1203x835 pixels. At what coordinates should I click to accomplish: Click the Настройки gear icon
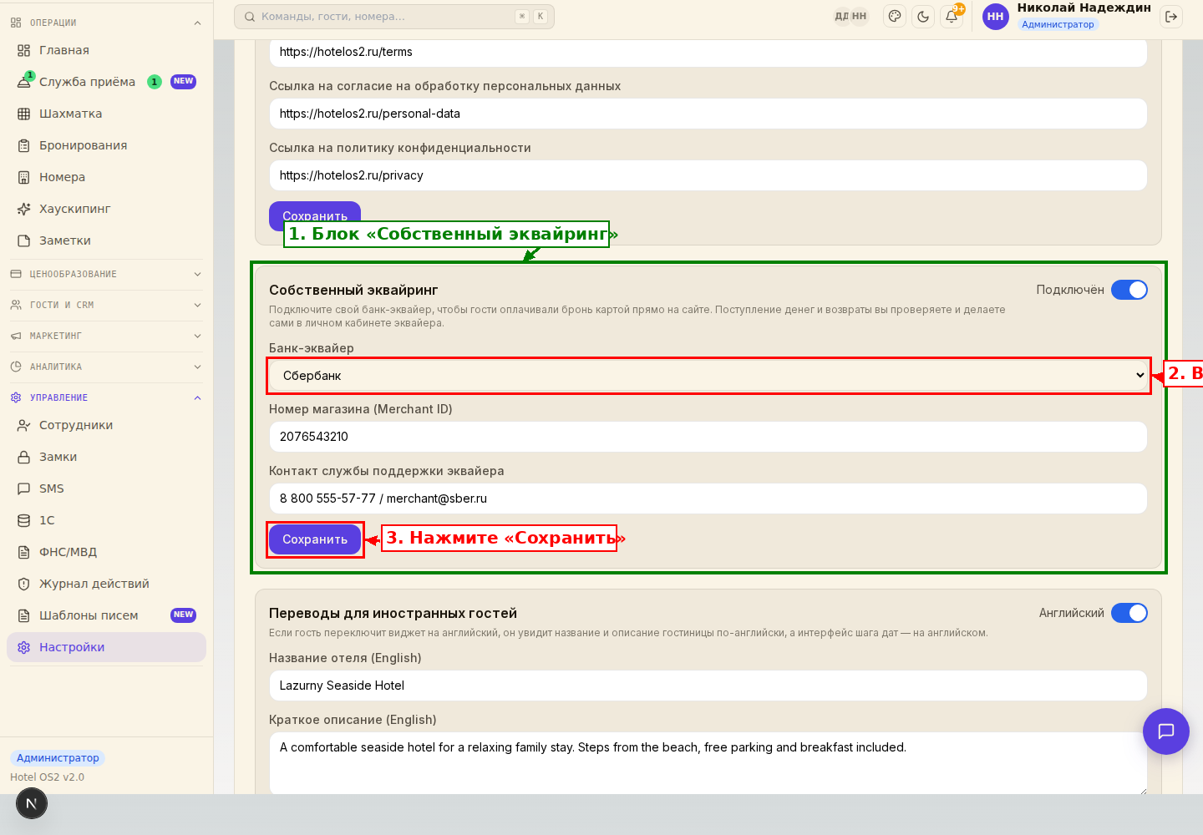(x=24, y=647)
